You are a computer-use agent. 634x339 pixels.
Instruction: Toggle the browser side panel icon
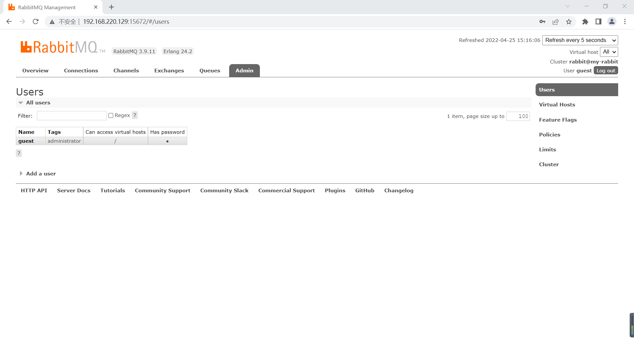point(598,21)
